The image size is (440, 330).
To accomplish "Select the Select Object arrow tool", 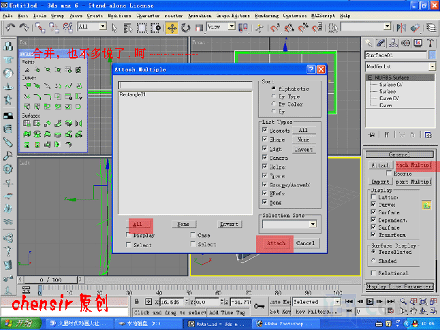I will pos(114,28).
